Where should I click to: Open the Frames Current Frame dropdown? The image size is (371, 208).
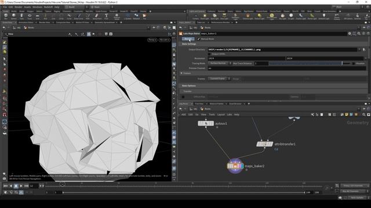pos(219,79)
